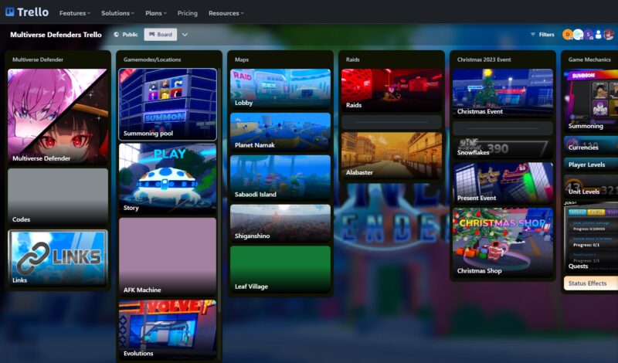Screen dimensions: 618x363
Task: Open the Codes card
Action: pyautogui.click(x=57, y=197)
